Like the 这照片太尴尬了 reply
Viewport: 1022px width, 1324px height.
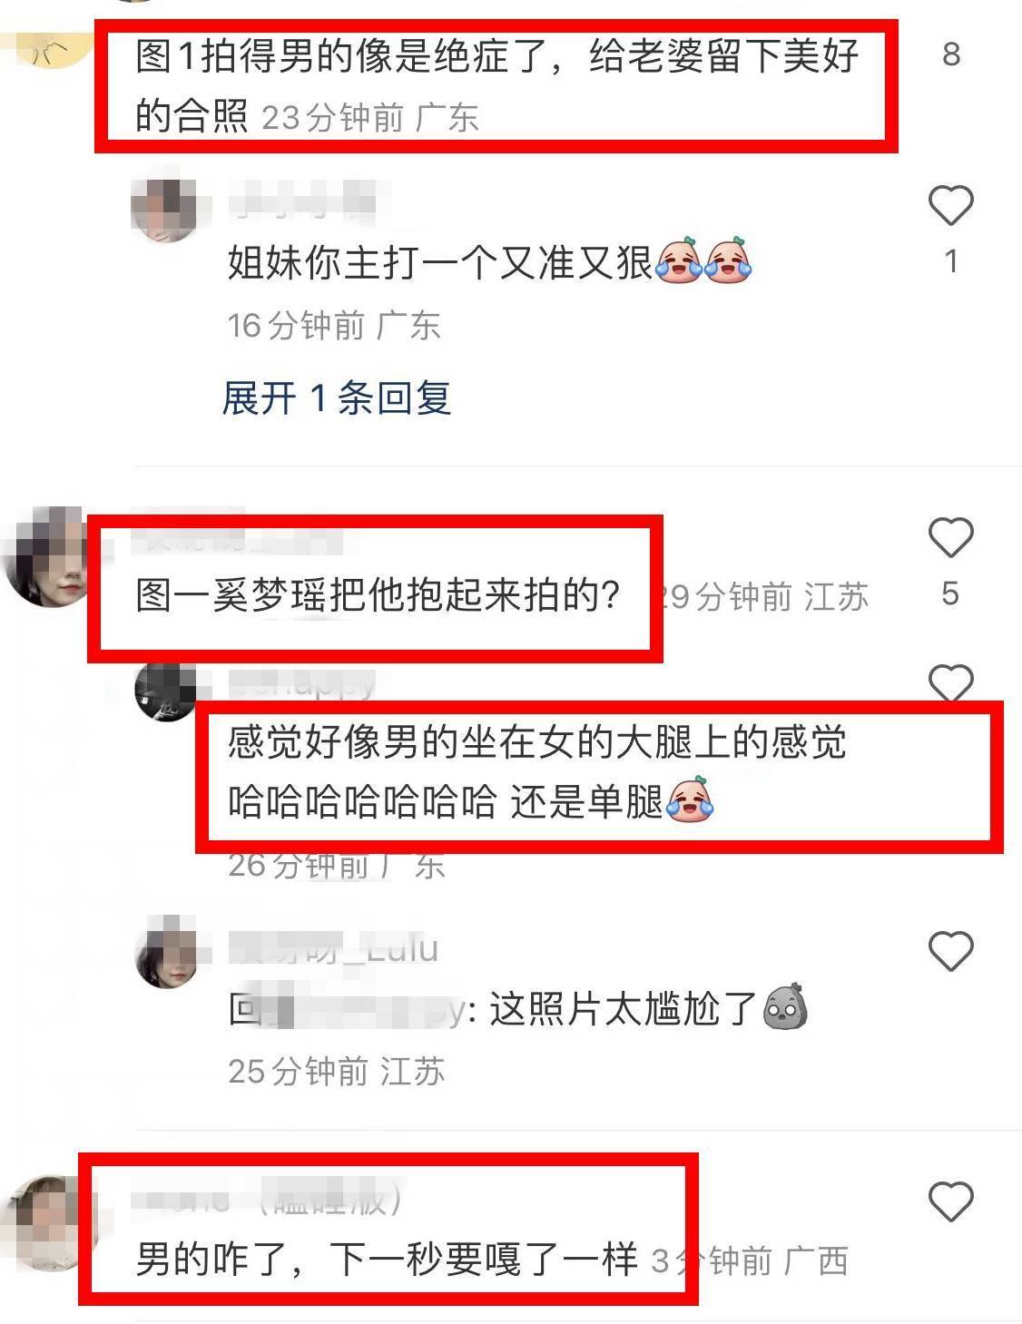950,950
